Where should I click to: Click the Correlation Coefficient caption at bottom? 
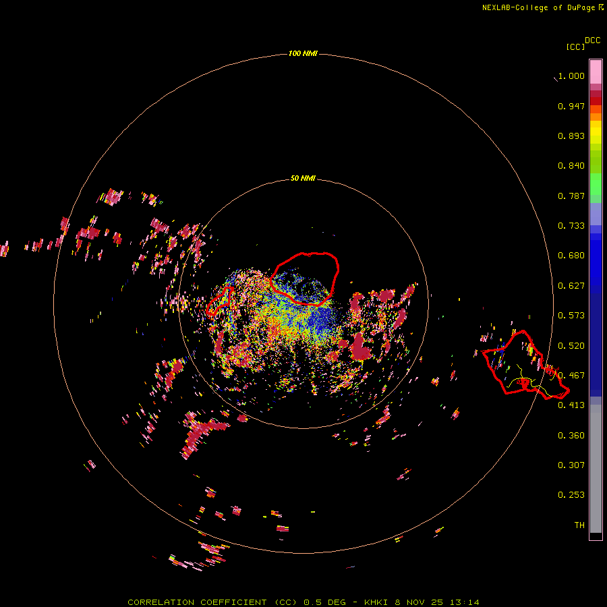pyautogui.click(x=303, y=602)
